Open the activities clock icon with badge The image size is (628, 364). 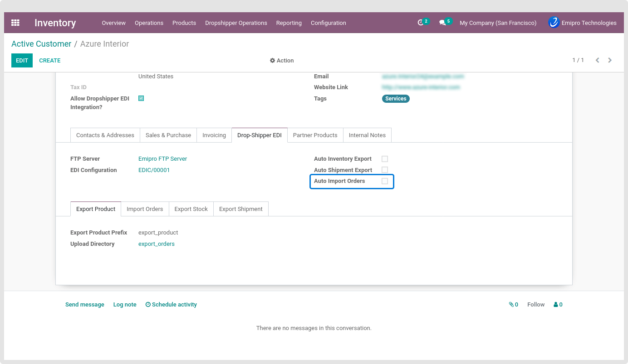(x=421, y=23)
